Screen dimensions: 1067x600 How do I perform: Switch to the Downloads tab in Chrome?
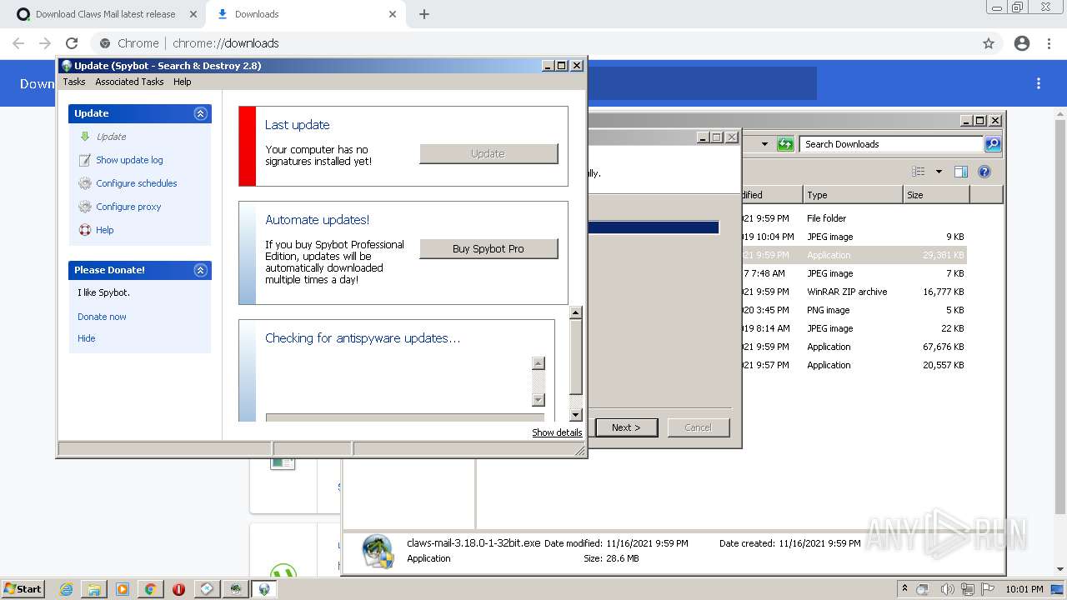point(304,14)
